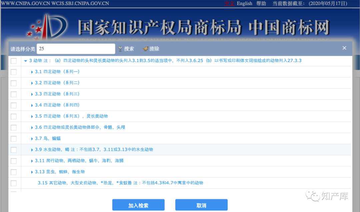Focus the 请选择分类 input field

[76, 49]
